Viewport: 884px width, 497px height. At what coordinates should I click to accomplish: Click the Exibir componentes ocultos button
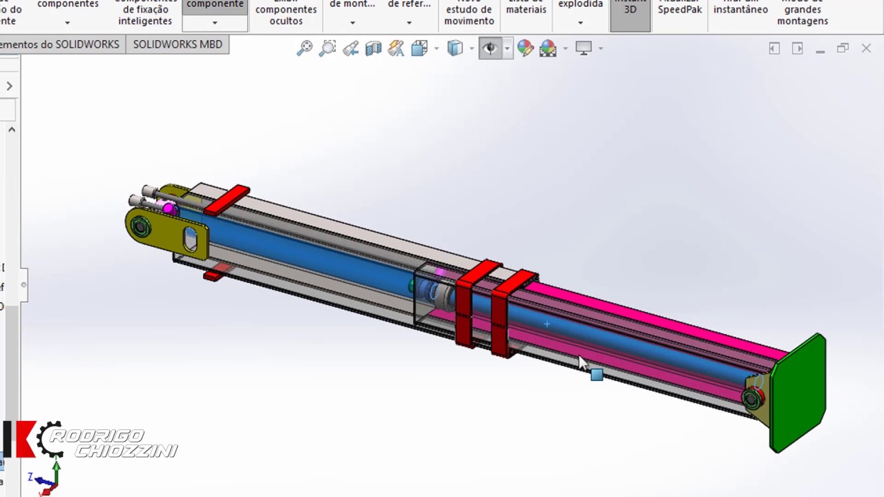click(286, 14)
